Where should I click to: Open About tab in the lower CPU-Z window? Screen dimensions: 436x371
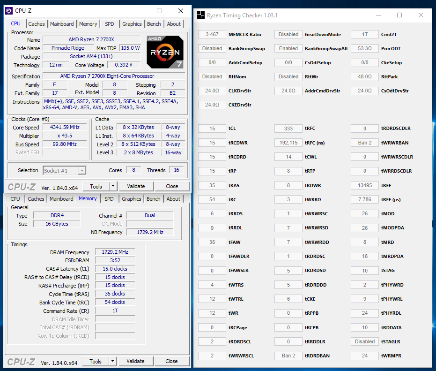(173, 199)
